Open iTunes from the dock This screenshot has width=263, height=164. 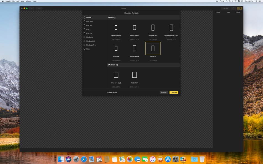(x=153, y=159)
